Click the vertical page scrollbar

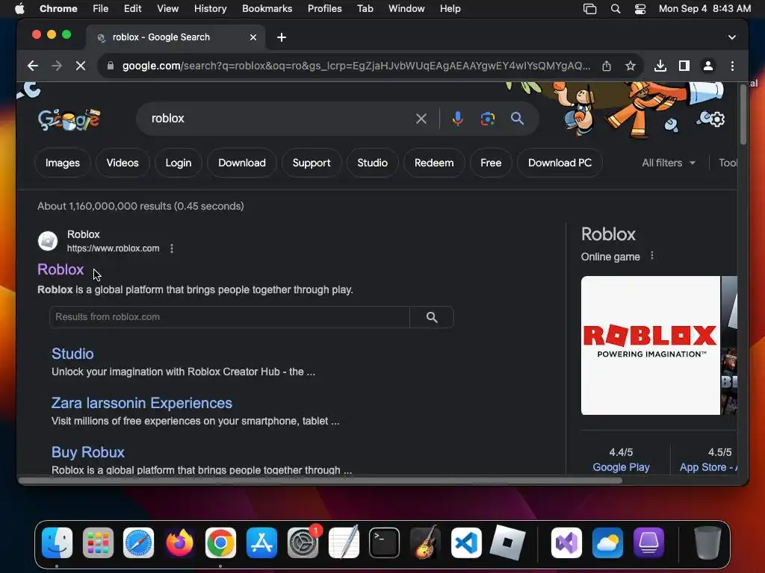pyautogui.click(x=743, y=115)
